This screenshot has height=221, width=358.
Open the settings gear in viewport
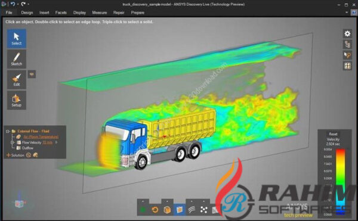tap(347, 34)
